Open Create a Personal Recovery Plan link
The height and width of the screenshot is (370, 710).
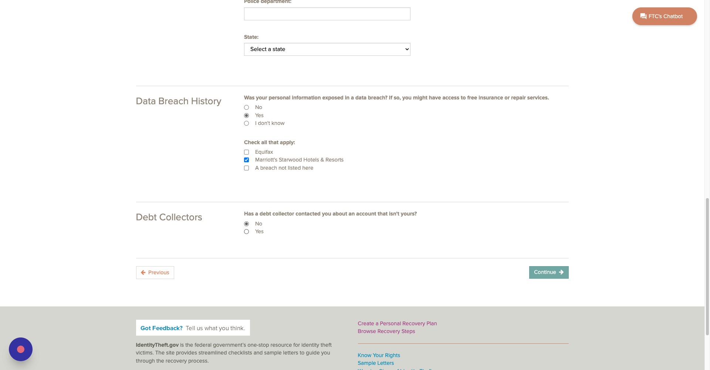click(x=397, y=323)
